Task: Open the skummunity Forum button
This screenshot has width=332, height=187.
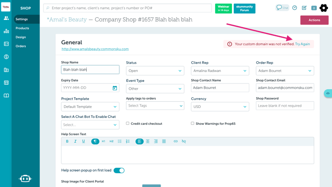Action: 245,8
